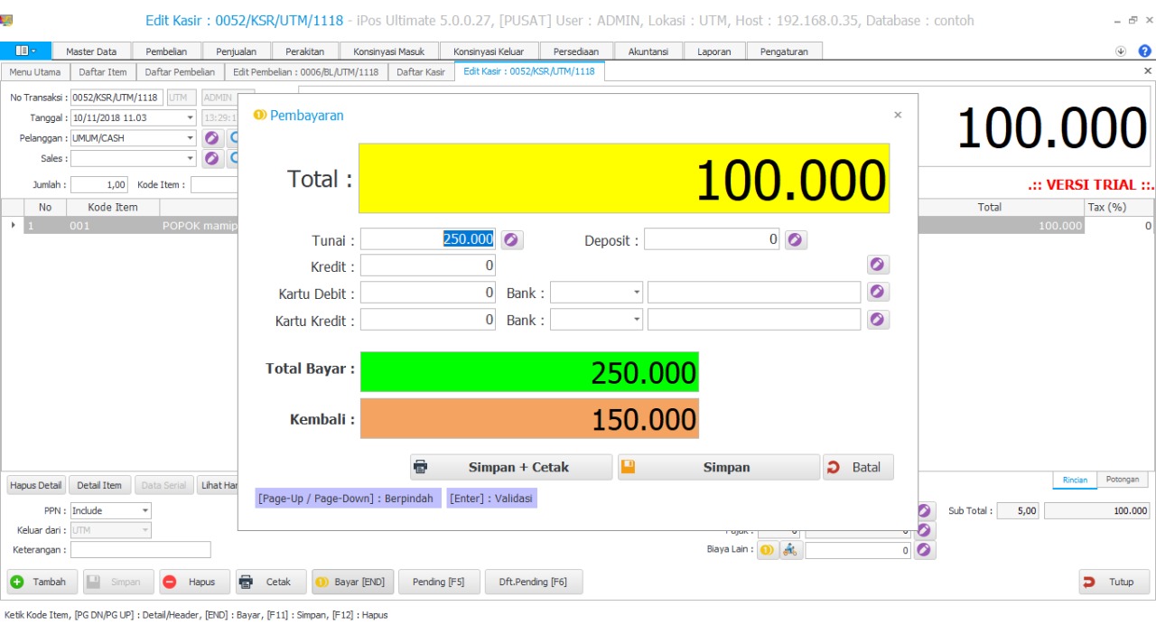The height and width of the screenshot is (625, 1156).
Task: Expand the PPN Include dropdown
Action: pyautogui.click(x=144, y=510)
